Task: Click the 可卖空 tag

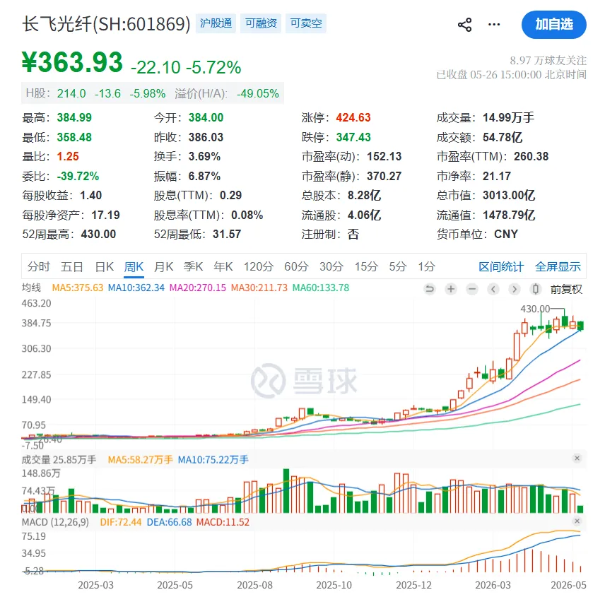Action: (306, 23)
